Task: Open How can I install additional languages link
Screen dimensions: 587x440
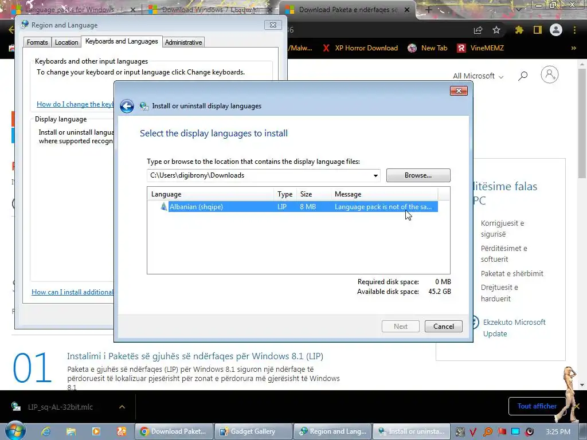Action: pyautogui.click(x=72, y=292)
